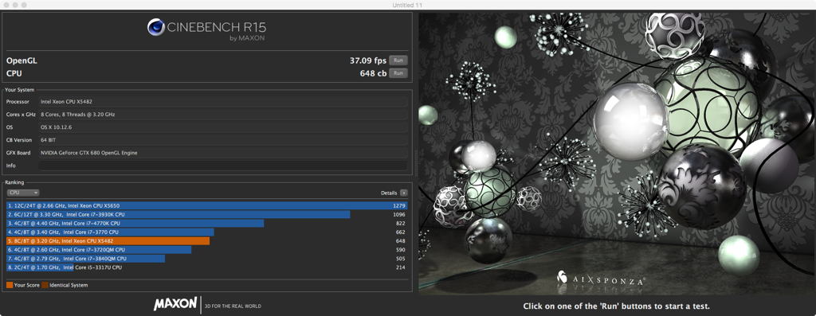
Task: Select ranking row Intel Core i7-3930K
Action: pyautogui.click(x=207, y=215)
